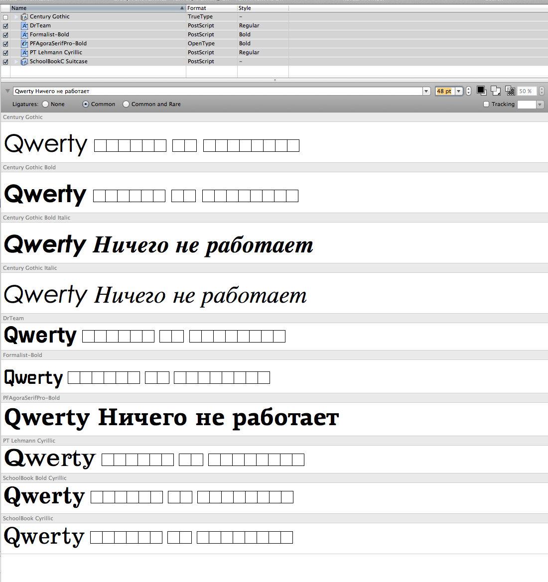Click the PFAgoraSerifPro-Bold OpenType font icon

click(24, 44)
